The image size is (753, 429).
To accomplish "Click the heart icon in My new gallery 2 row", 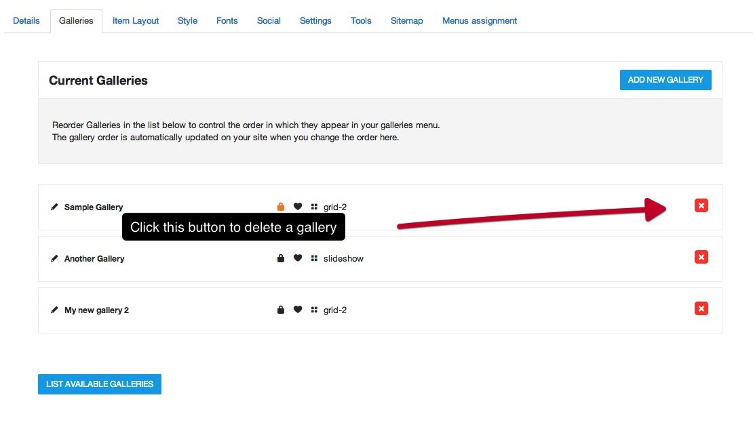I will [298, 310].
